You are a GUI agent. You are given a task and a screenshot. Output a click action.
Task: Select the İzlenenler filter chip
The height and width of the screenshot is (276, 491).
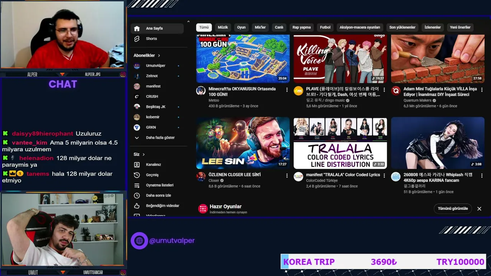coord(433,27)
